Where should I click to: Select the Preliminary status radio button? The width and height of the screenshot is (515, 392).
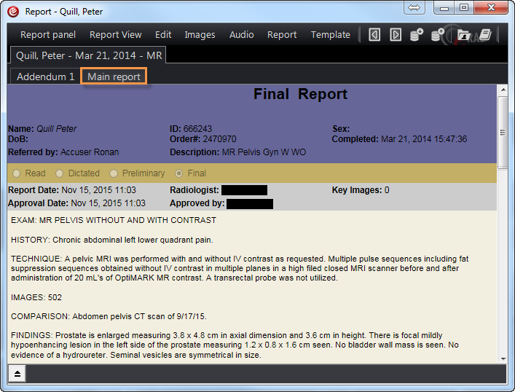click(x=113, y=173)
